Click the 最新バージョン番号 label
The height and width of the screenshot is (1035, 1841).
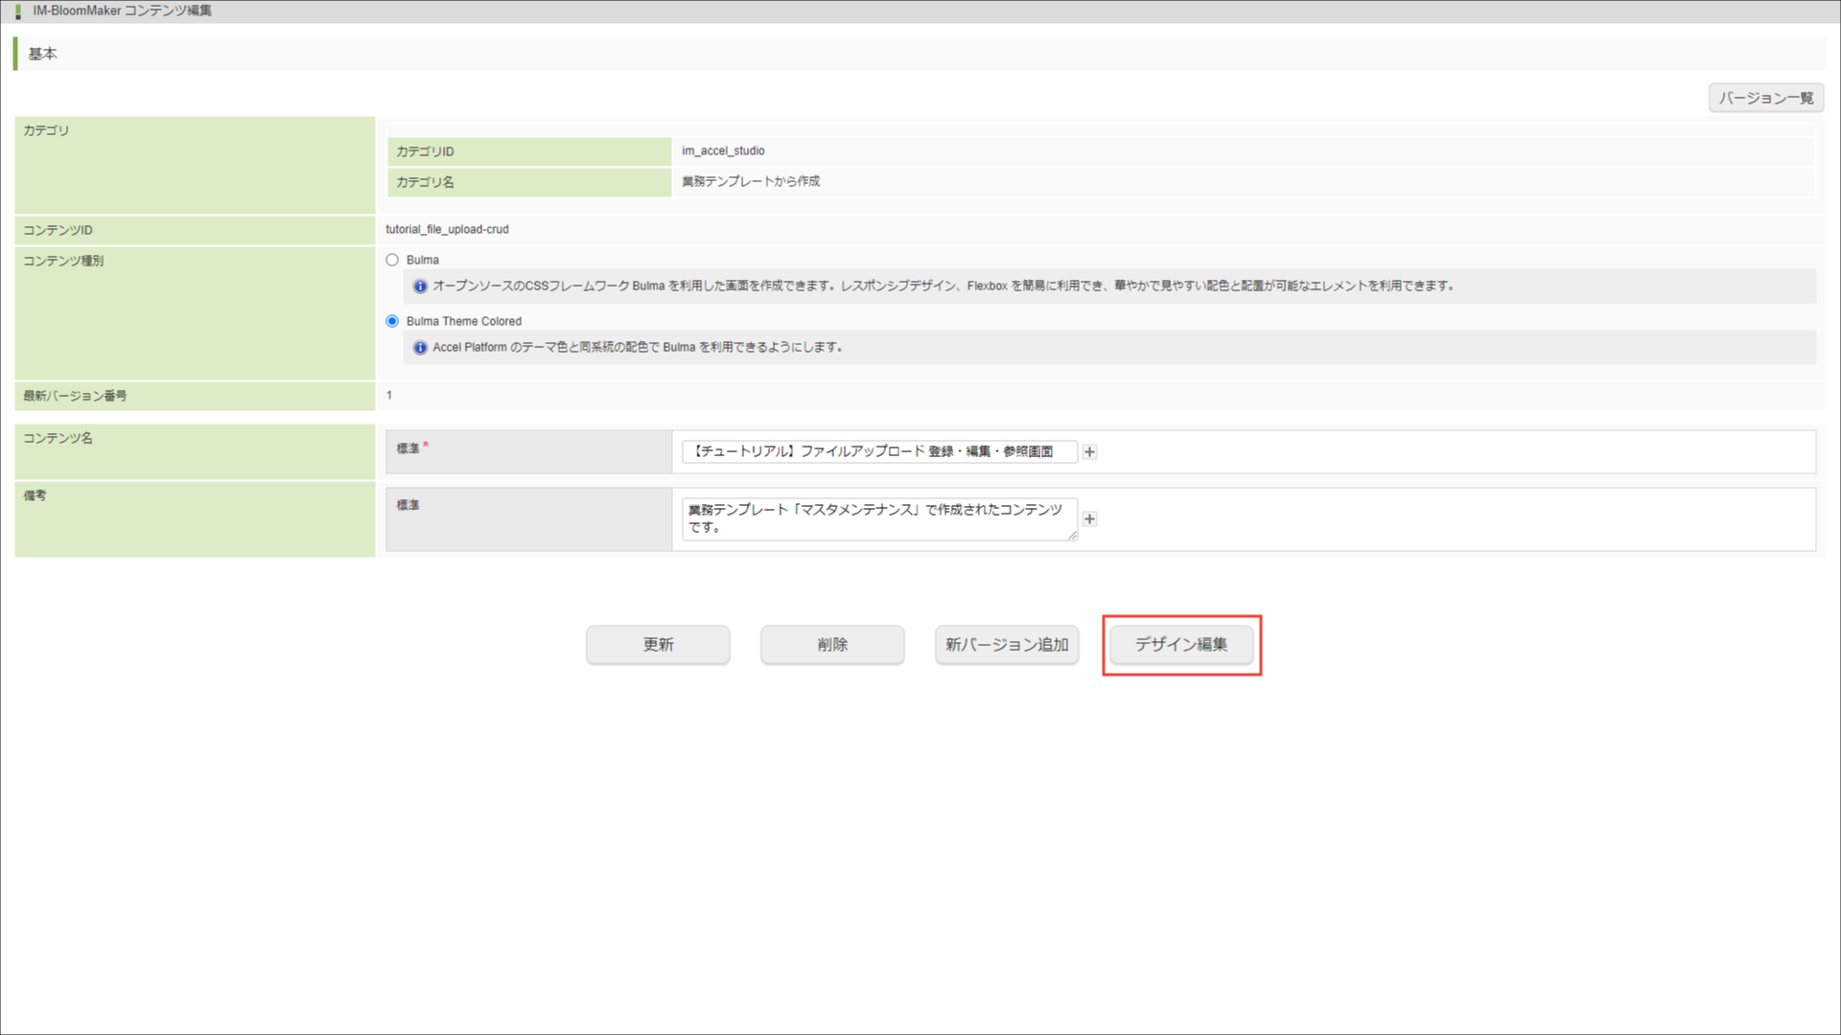coord(75,396)
